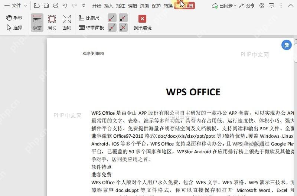Click the 分享 share button

[247, 6]
